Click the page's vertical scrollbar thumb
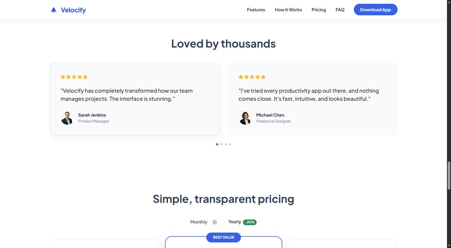Screen dimensions: 451x248 [x=449, y=176]
